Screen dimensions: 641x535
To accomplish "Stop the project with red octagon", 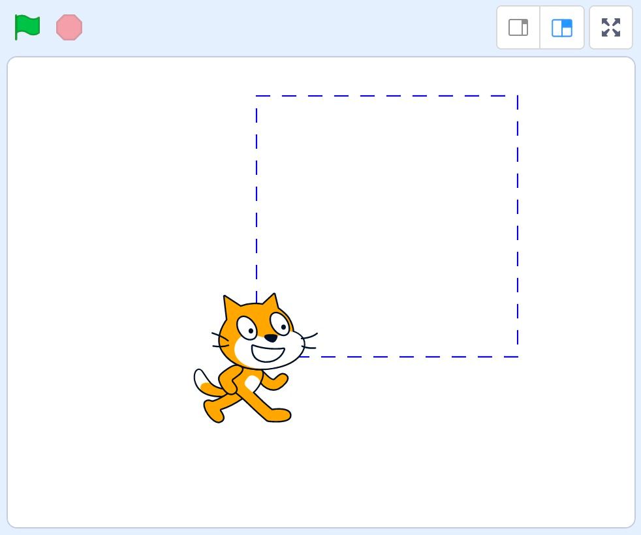I will click(x=69, y=27).
